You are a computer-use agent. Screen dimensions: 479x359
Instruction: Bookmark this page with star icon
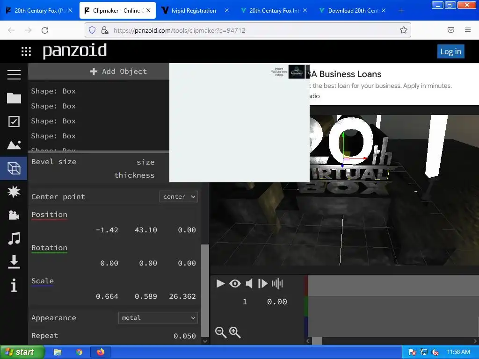(404, 30)
